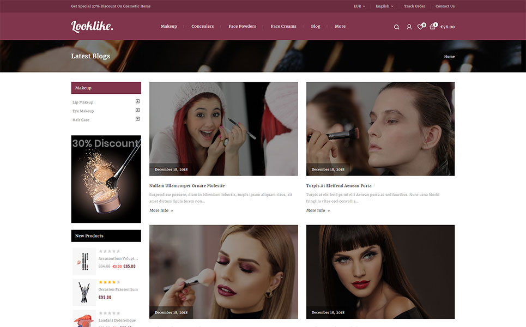This screenshot has height=327, width=526.
Task: Open the blonde woman blush blog image
Action: [223, 271]
